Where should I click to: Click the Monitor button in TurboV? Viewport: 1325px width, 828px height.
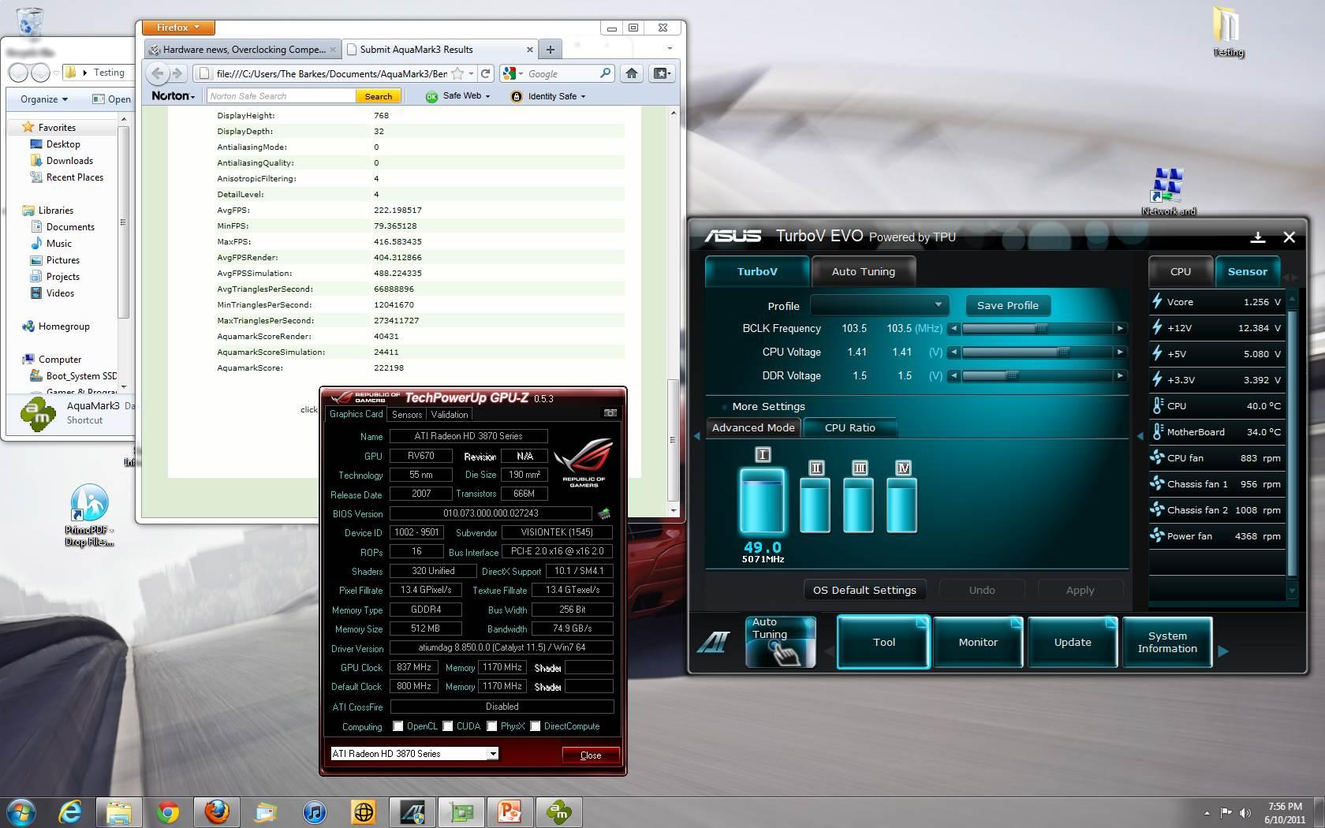pos(978,642)
